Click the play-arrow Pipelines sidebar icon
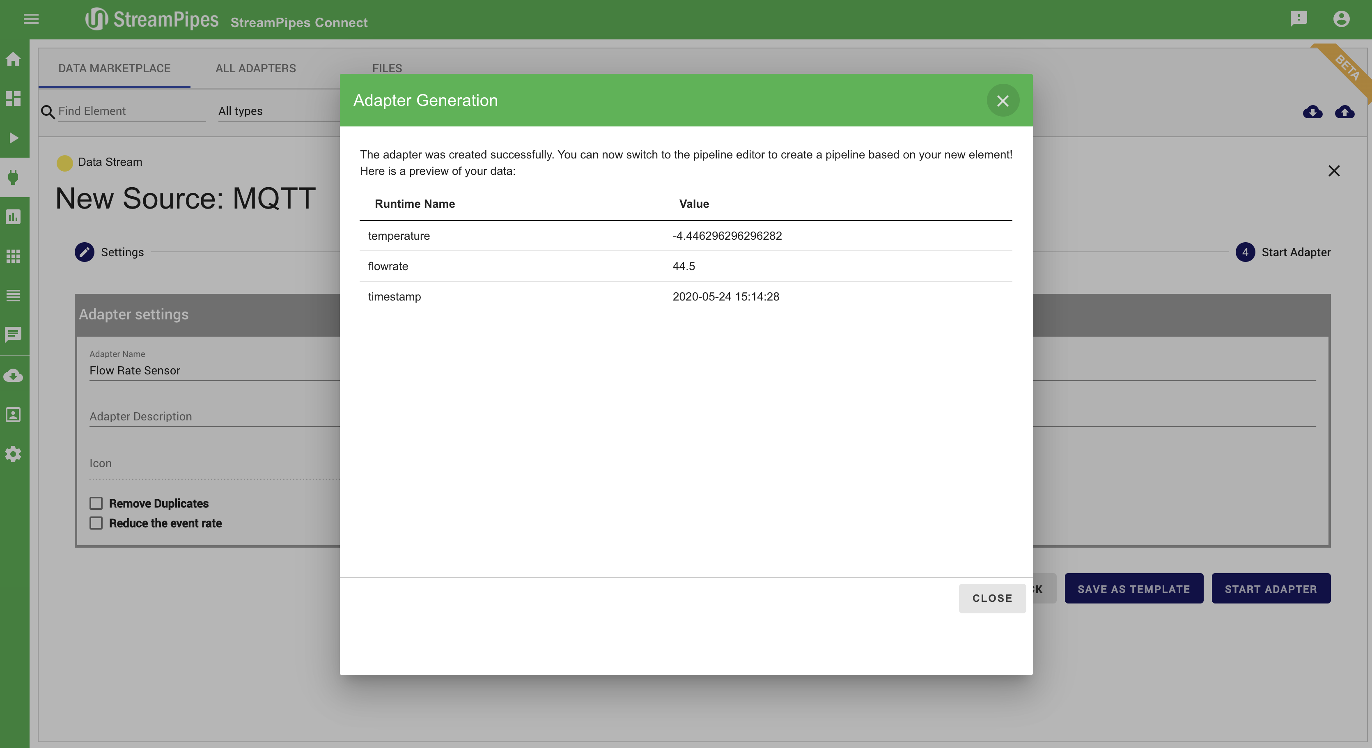This screenshot has width=1372, height=748. 13,138
